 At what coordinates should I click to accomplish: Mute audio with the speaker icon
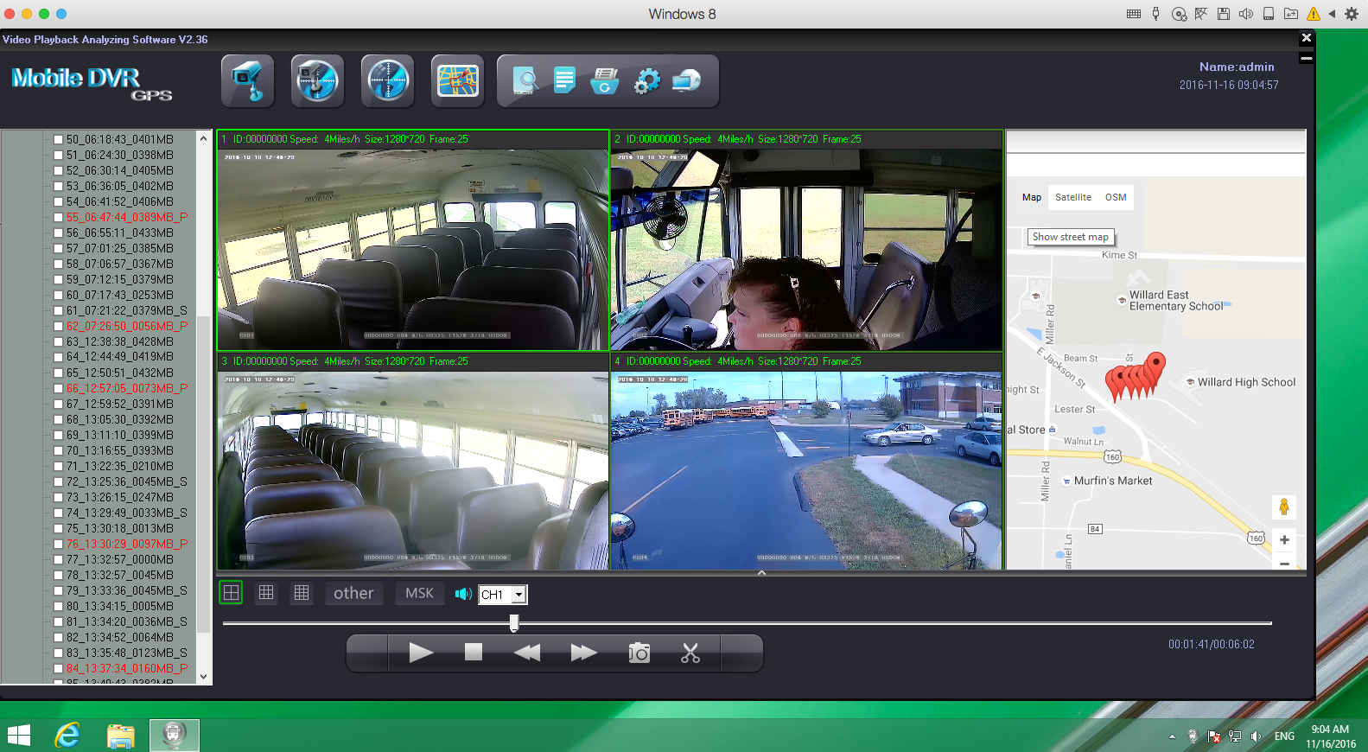(x=463, y=594)
